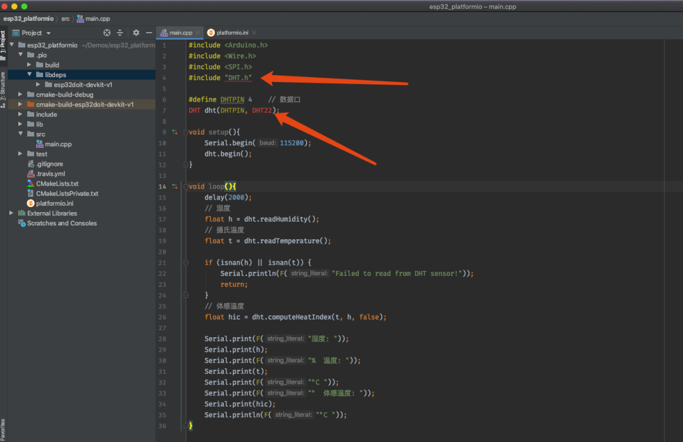Screen dimensions: 683x442
Task: Click src in the breadcrumb path
Action: (65, 19)
